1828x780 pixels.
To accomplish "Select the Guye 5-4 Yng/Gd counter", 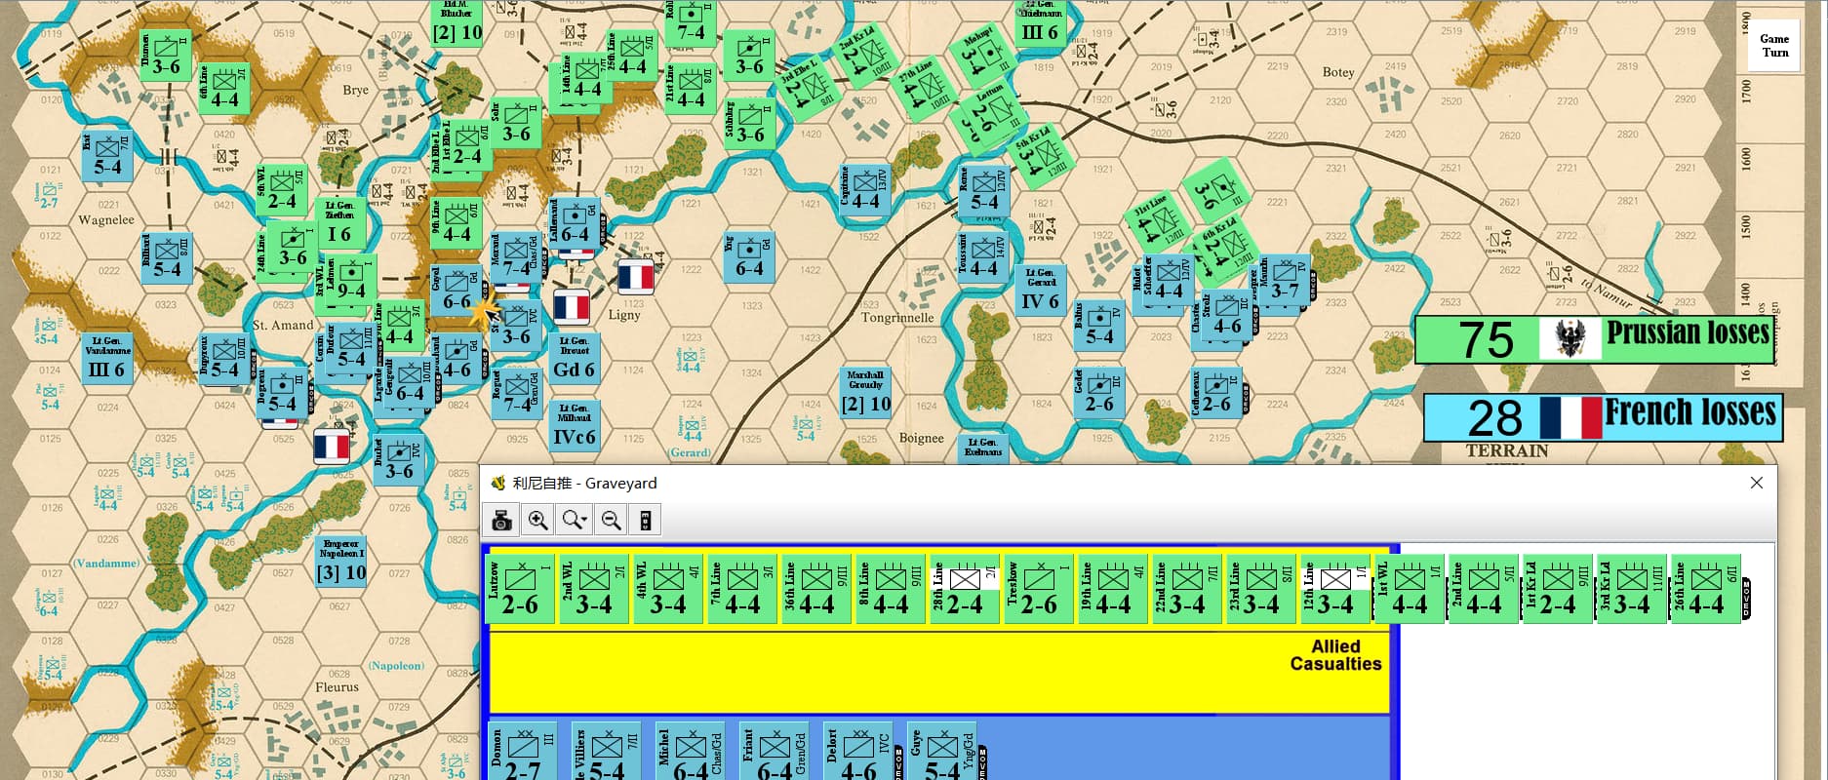I will pos(941,753).
